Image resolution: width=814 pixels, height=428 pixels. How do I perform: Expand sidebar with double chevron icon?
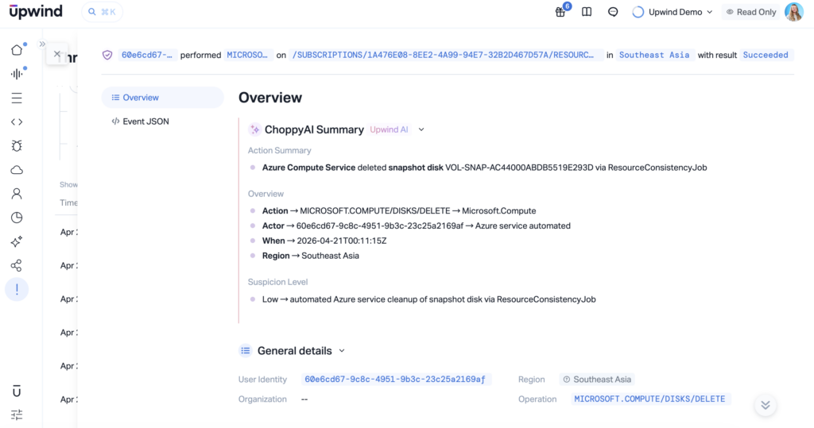click(42, 44)
